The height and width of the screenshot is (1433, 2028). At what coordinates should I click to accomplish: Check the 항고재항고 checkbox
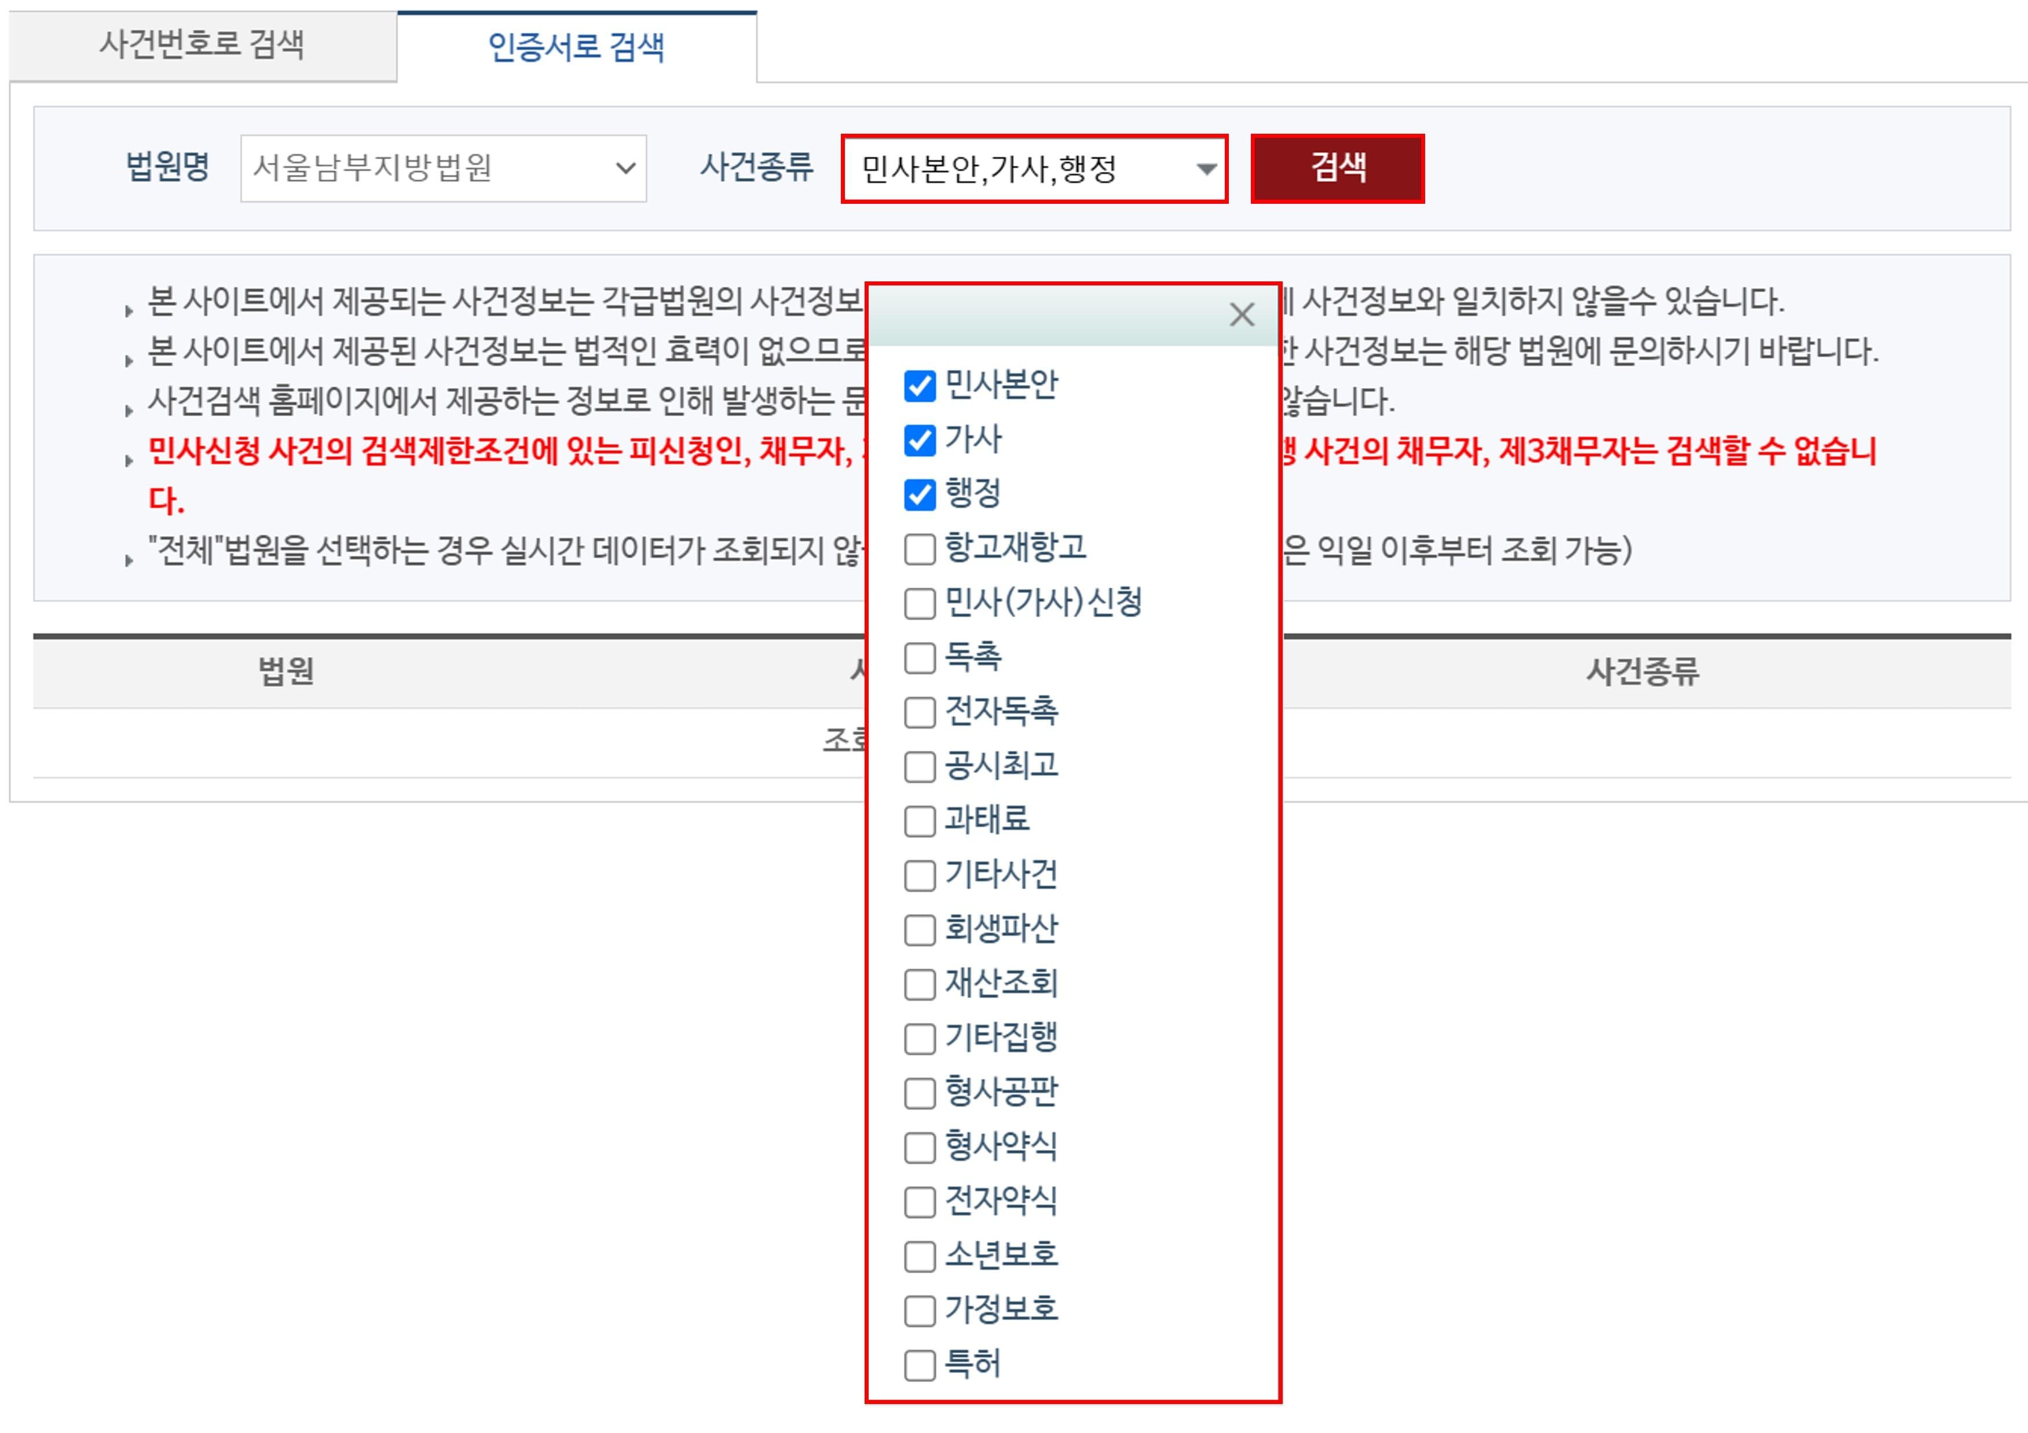[920, 549]
